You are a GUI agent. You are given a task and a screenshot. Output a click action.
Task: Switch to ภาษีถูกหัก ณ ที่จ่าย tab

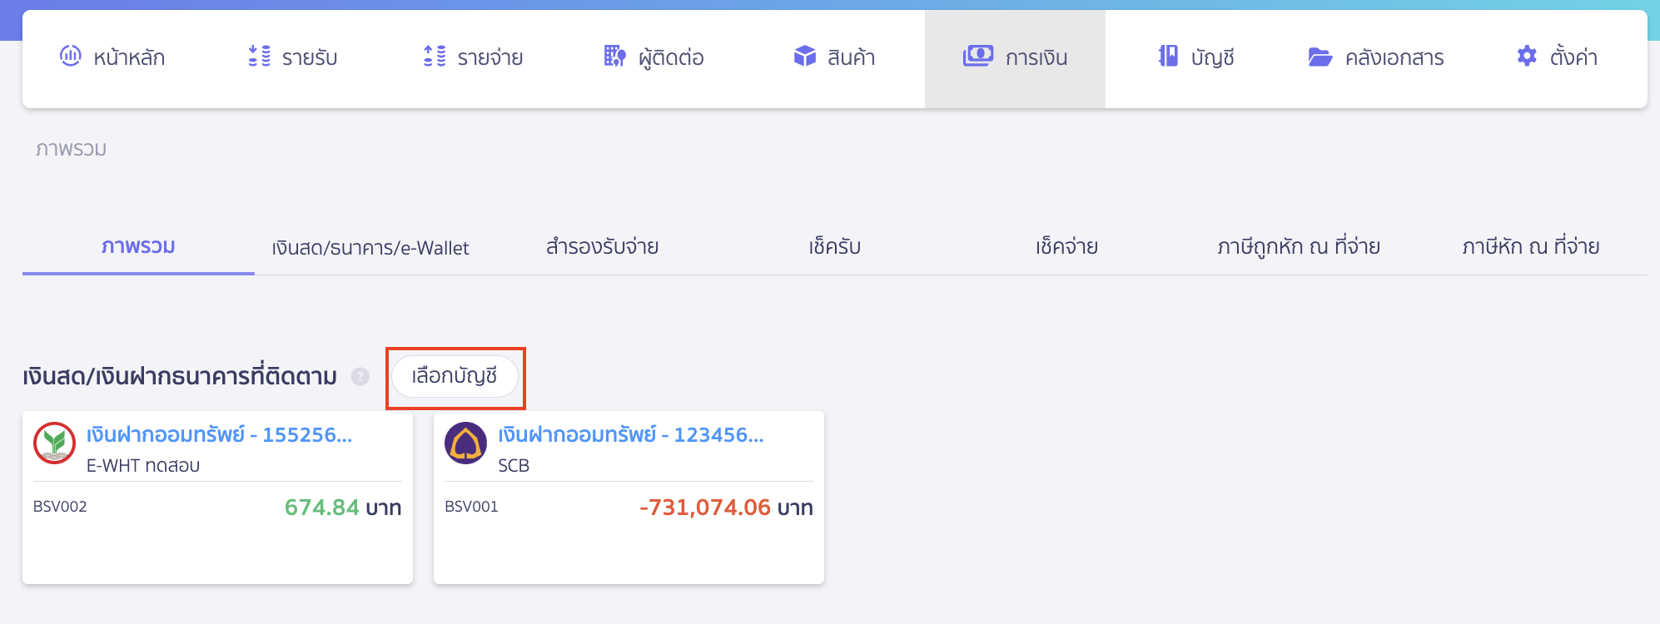tap(1299, 247)
